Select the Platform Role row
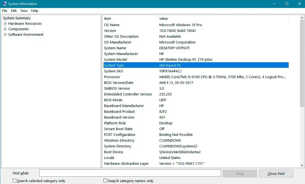 tap(196, 123)
